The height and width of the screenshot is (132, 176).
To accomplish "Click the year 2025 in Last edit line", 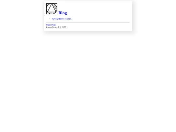I will (64, 27).
